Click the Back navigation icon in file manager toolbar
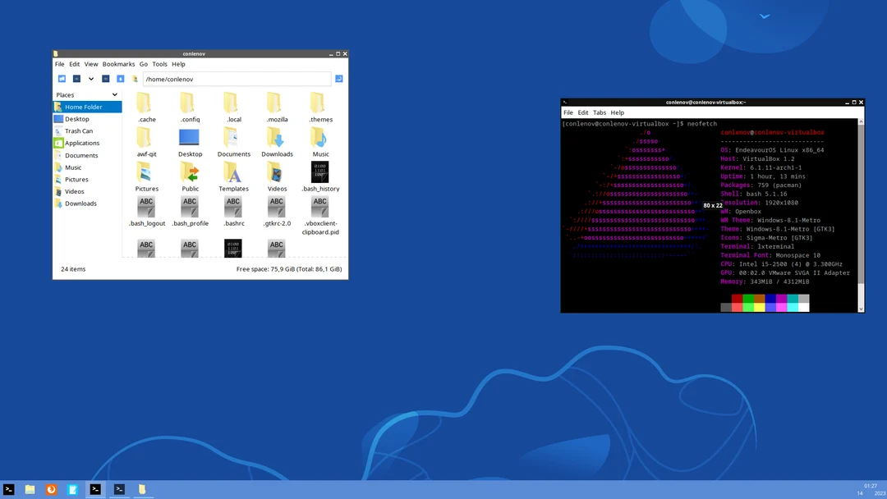Viewport: 887px width, 499px height. 62,79
